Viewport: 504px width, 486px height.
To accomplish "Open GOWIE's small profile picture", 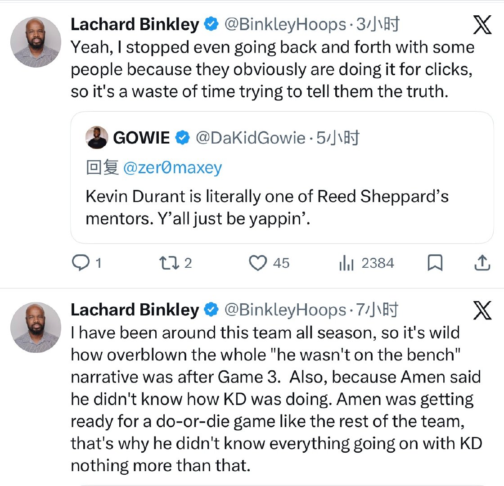I will pos(96,138).
